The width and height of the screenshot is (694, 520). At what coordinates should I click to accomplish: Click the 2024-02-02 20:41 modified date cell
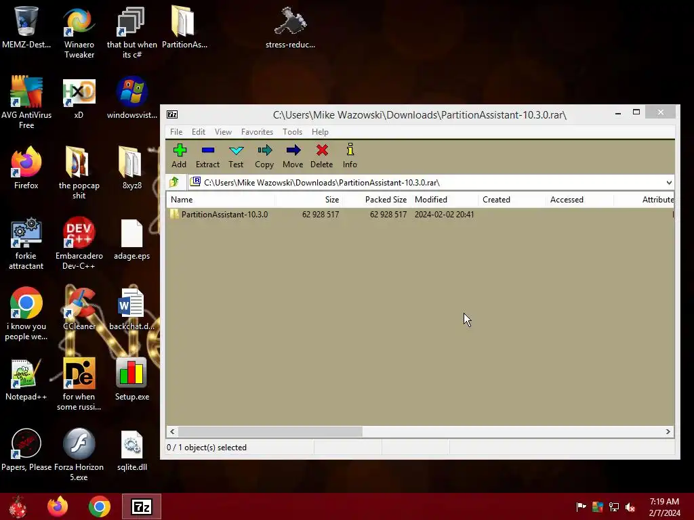point(445,215)
